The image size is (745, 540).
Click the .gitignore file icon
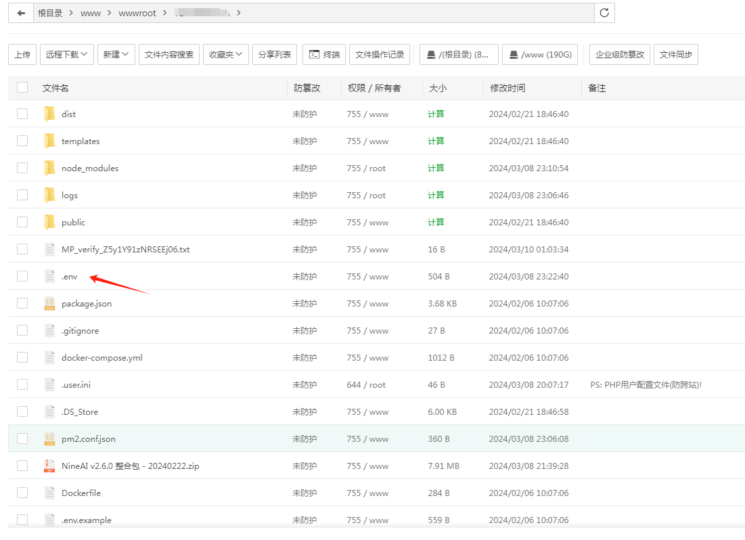point(49,330)
